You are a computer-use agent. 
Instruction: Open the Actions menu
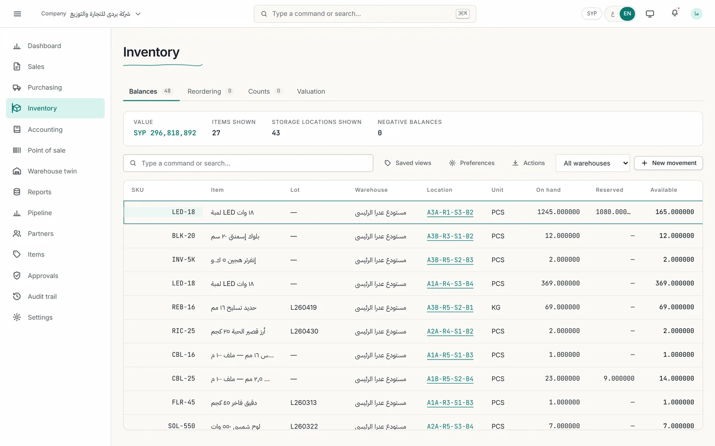528,163
